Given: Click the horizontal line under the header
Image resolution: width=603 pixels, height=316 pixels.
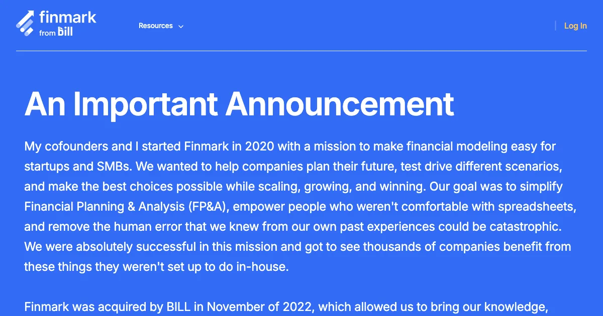Looking at the screenshot, I should click(301, 51).
